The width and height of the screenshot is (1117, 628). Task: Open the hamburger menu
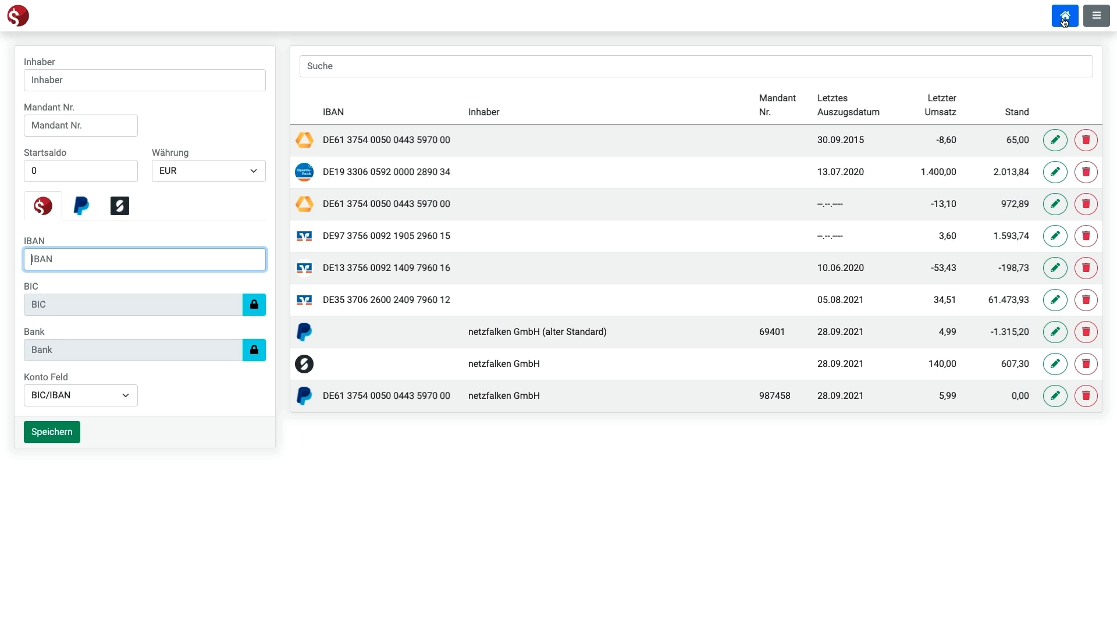(x=1096, y=16)
